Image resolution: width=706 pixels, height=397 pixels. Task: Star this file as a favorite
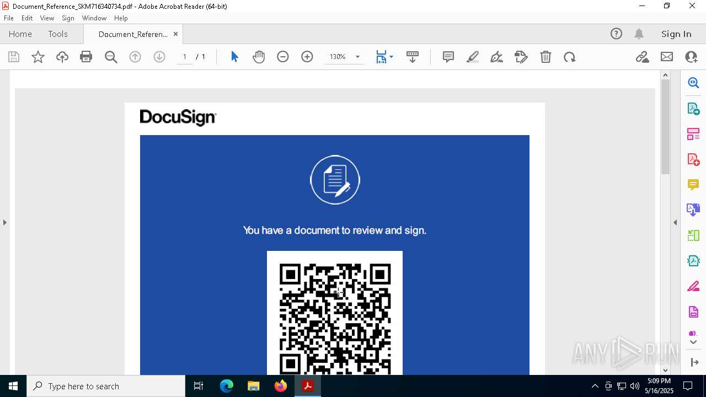point(38,57)
